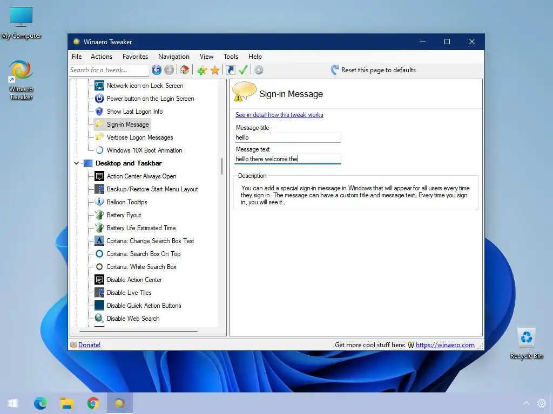Open the Windows Start button
The width and height of the screenshot is (553, 414).
(13, 403)
